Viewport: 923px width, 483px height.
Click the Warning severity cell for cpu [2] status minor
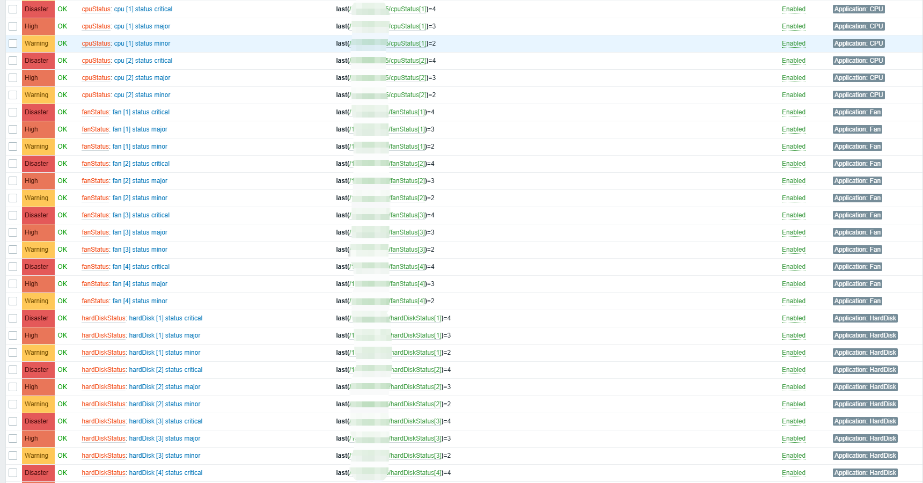point(38,95)
